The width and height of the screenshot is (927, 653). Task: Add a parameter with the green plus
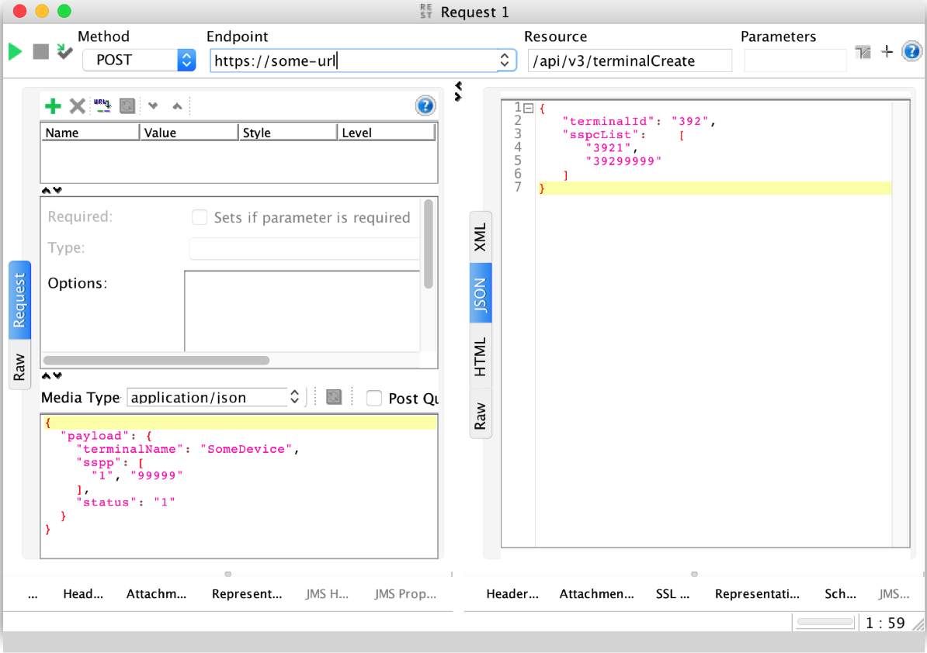pos(53,106)
